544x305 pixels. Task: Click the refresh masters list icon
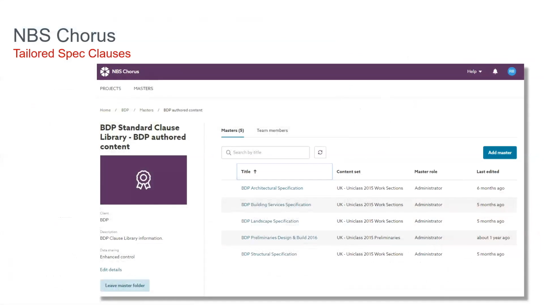point(320,152)
